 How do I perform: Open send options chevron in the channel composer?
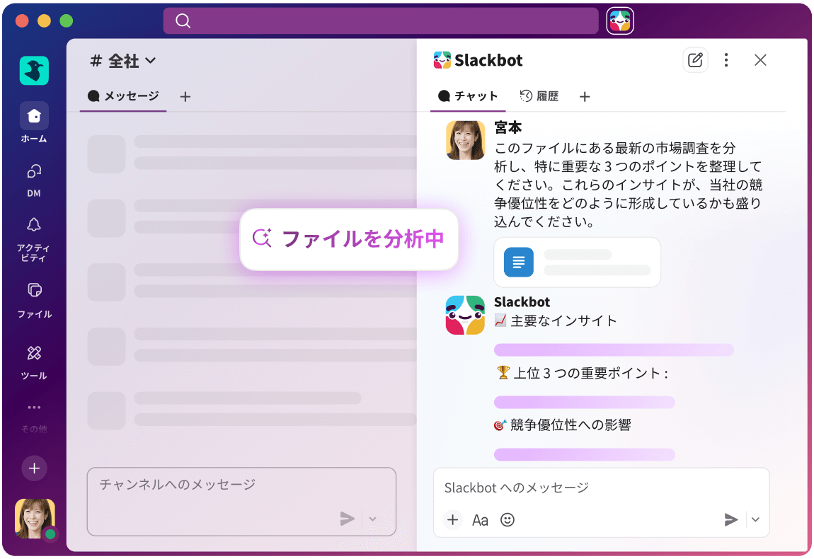(372, 519)
